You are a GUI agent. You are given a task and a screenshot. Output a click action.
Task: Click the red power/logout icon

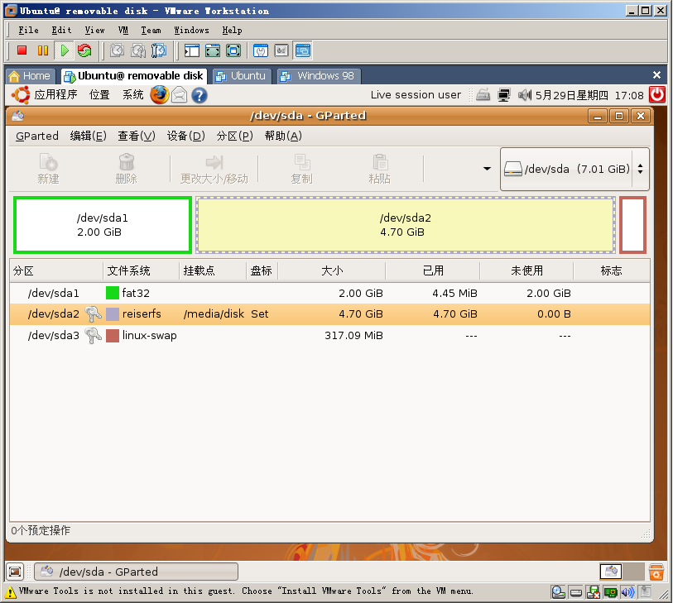click(657, 95)
